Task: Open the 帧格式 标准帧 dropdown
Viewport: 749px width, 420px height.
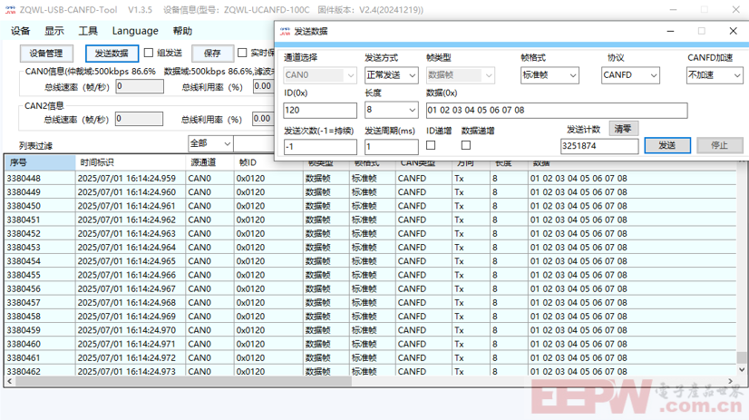Action: coord(550,75)
